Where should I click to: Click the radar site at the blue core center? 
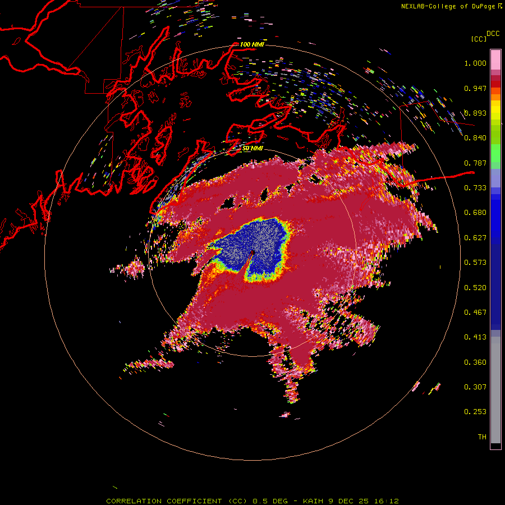pos(252,253)
